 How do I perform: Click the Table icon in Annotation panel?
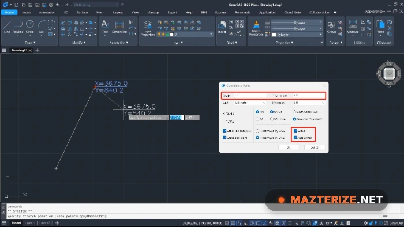coord(132,22)
